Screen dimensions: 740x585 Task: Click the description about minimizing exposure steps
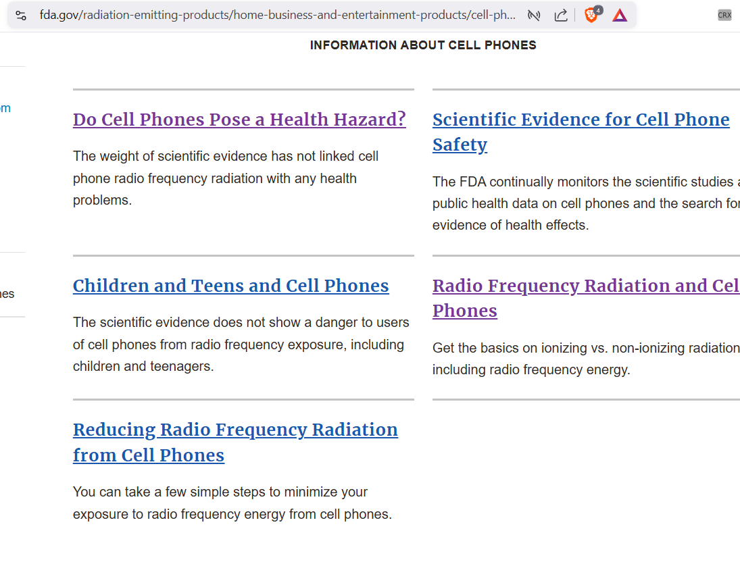tap(232, 503)
